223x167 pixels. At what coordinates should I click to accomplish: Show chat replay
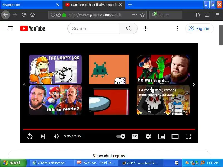pyautogui.click(x=109, y=156)
